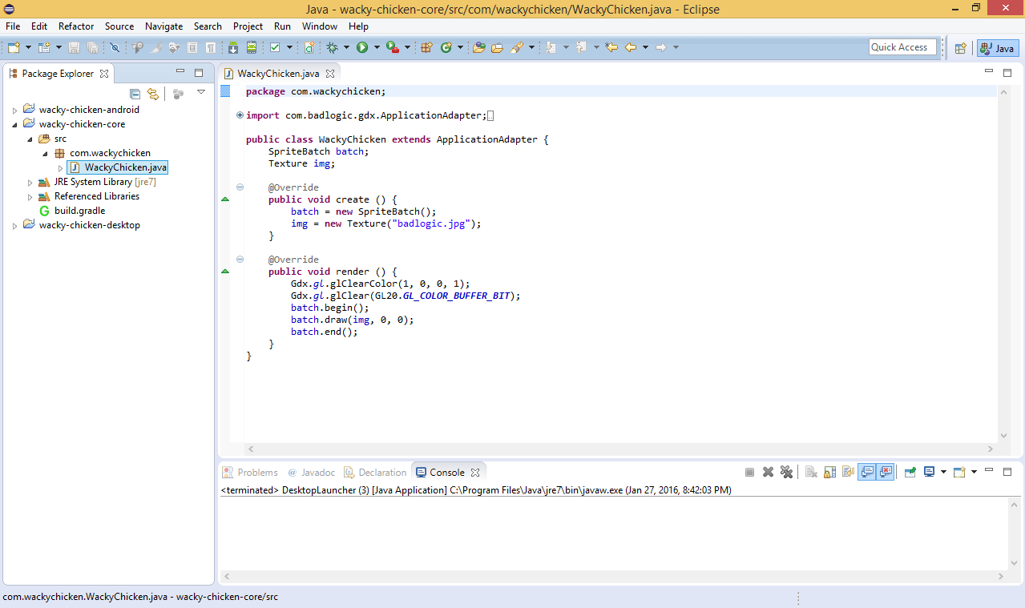Open the Java perspective button
This screenshot has height=608, width=1025.
click(997, 47)
